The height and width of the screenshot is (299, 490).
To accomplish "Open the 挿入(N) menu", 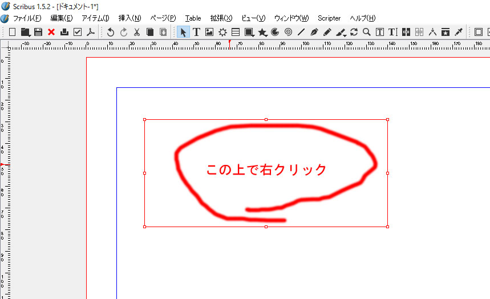I will click(129, 18).
